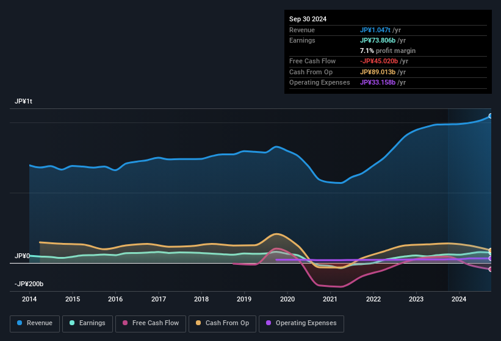501x341 pixels.
Task: Click the JP¥89.013b Cash From Op value
Action: 378,72
